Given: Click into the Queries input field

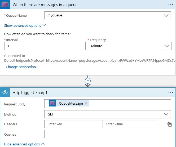Looking at the screenshot, I should [x=108, y=134].
